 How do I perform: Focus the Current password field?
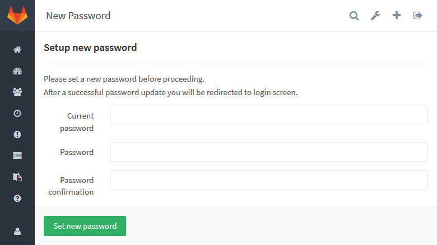[x=269, y=116]
